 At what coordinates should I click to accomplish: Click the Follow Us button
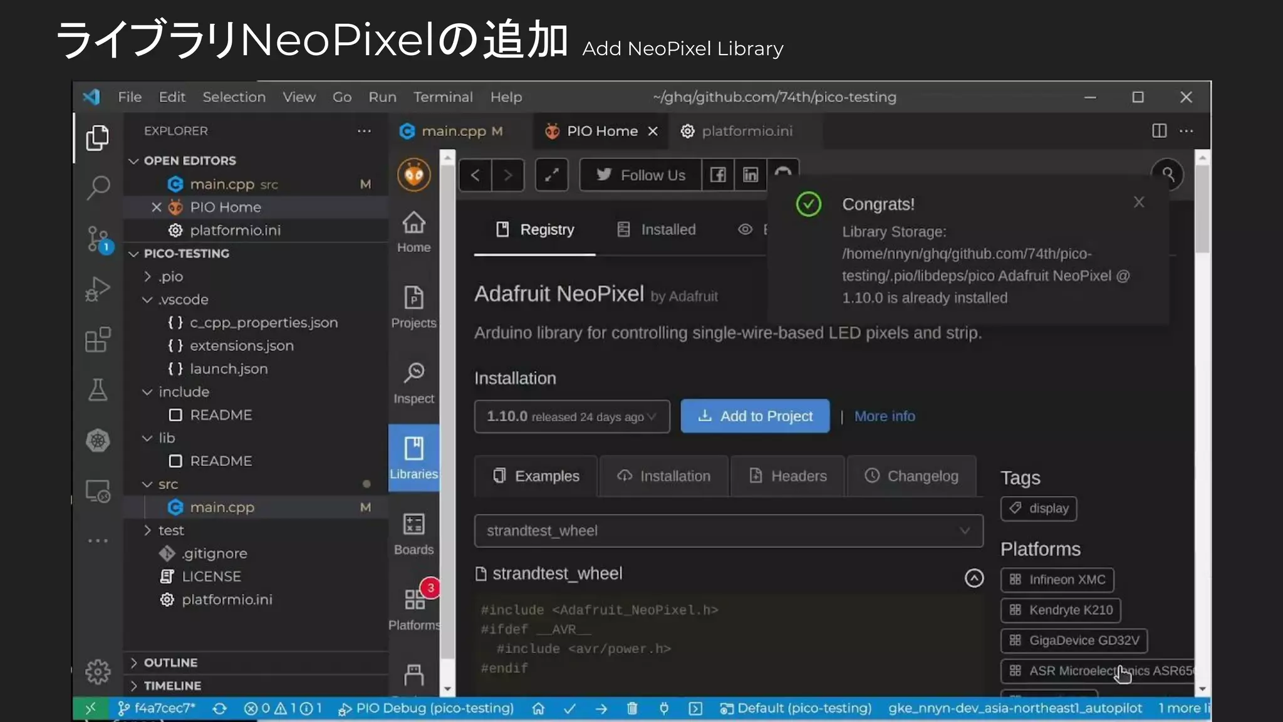[x=640, y=175]
